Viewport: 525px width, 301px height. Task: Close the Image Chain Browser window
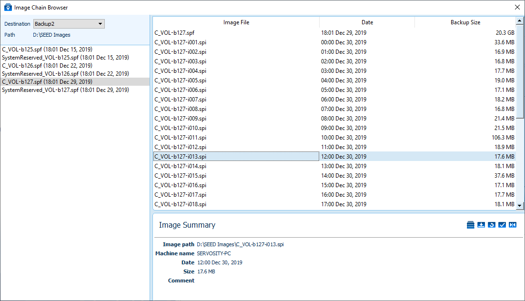517,7
